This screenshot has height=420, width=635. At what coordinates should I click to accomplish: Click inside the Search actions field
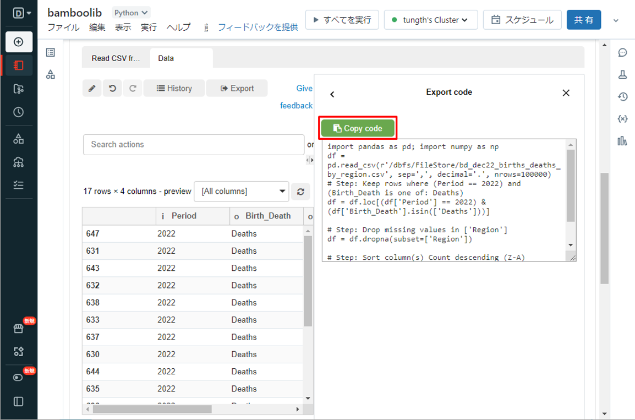[193, 144]
